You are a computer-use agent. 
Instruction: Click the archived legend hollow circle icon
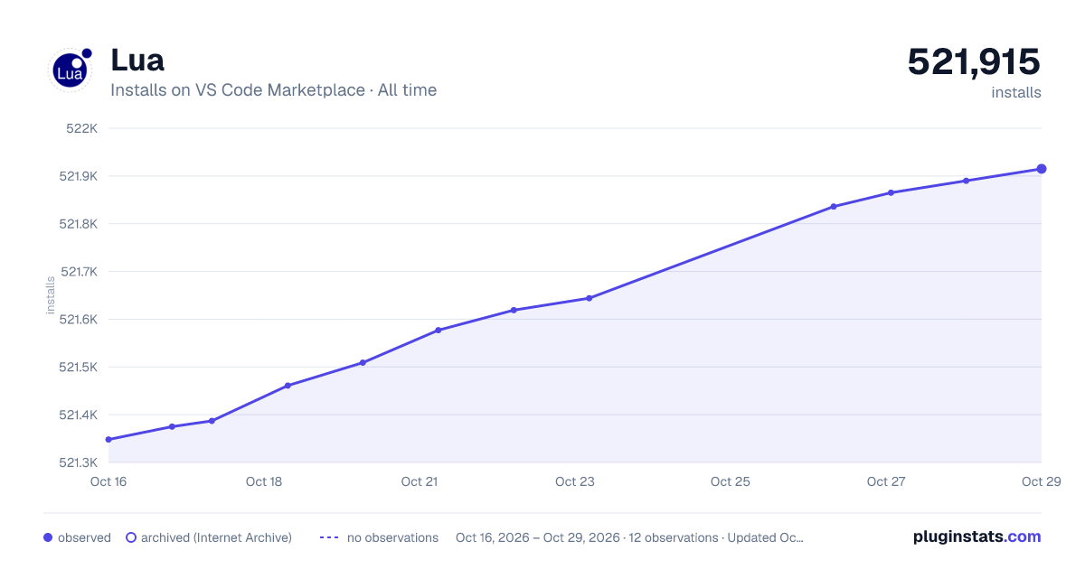[x=131, y=537]
